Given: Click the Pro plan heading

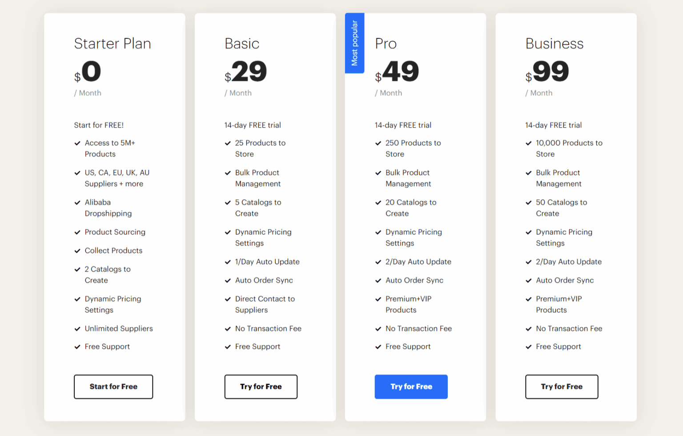Looking at the screenshot, I should [386, 44].
